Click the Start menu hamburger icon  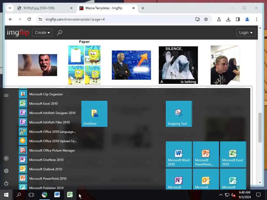coord(6,95)
